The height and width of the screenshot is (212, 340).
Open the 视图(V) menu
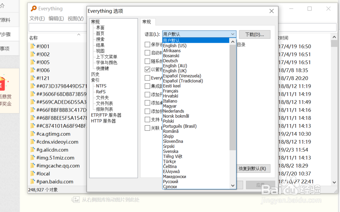[75, 18]
